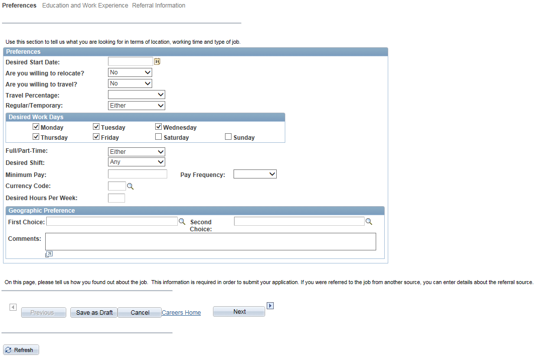Click the Geographic Preference section header
Screen dimensions: 560x359
coord(195,211)
